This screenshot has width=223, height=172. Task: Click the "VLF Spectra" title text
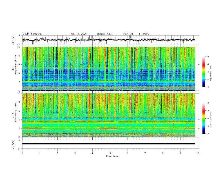pos(32,34)
